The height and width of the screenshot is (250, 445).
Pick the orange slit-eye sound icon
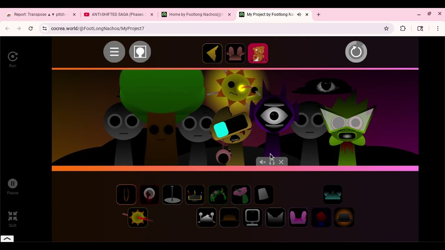tap(126, 194)
